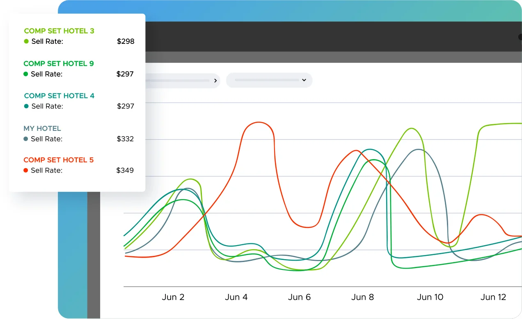Click the red-orange dot for Hotel 5
Viewport: 522px width, 319px height.
point(26,170)
